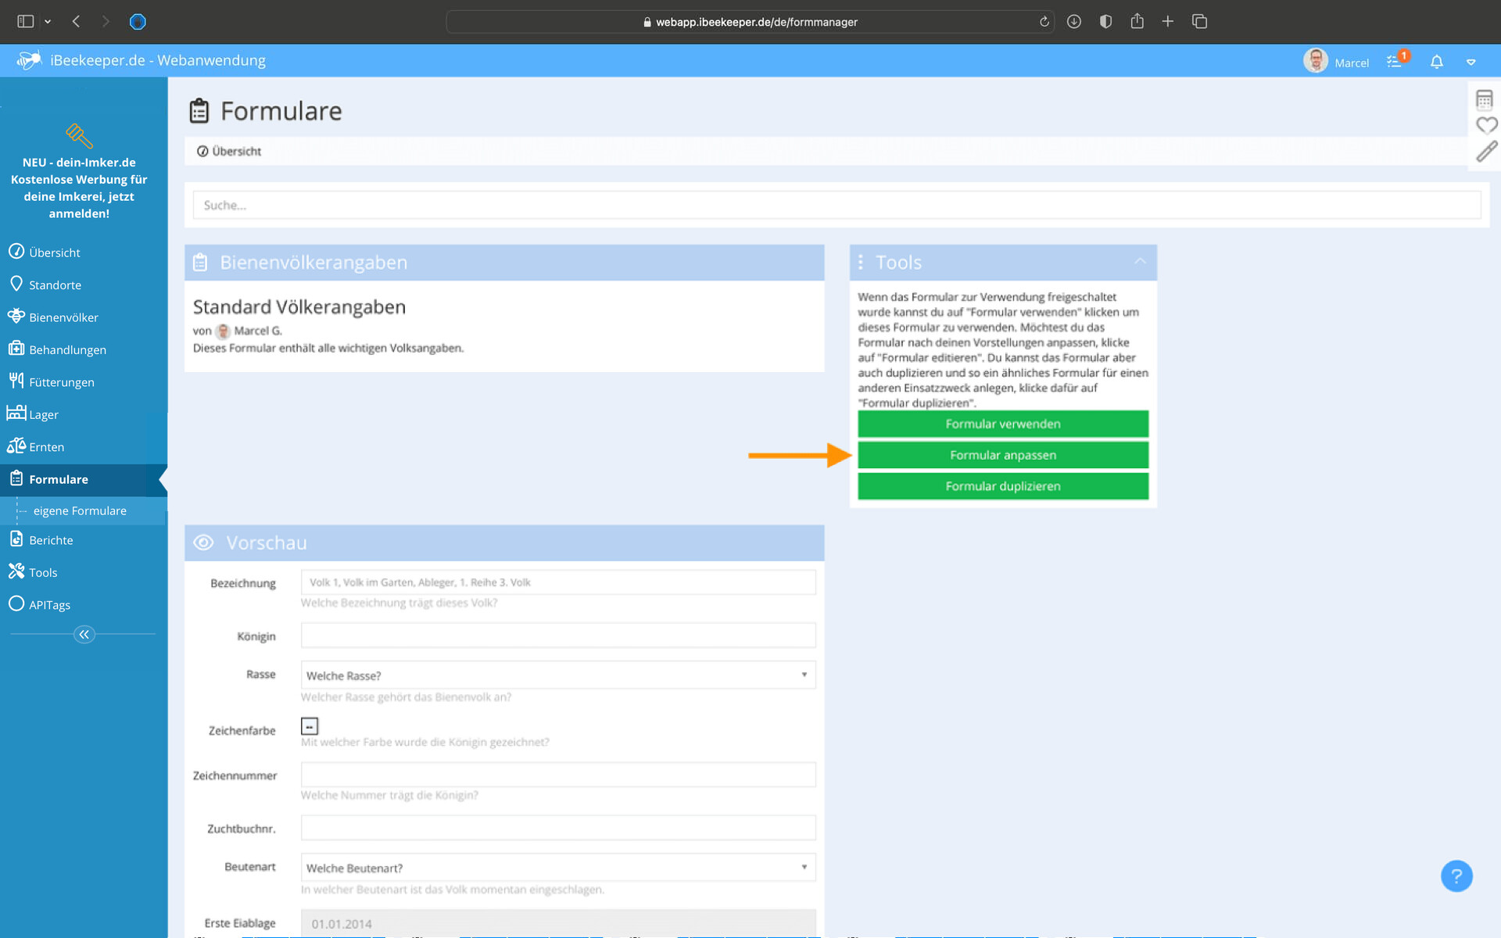Image resolution: width=1501 pixels, height=938 pixels.
Task: Click the Berichte document icon
Action: pos(16,539)
